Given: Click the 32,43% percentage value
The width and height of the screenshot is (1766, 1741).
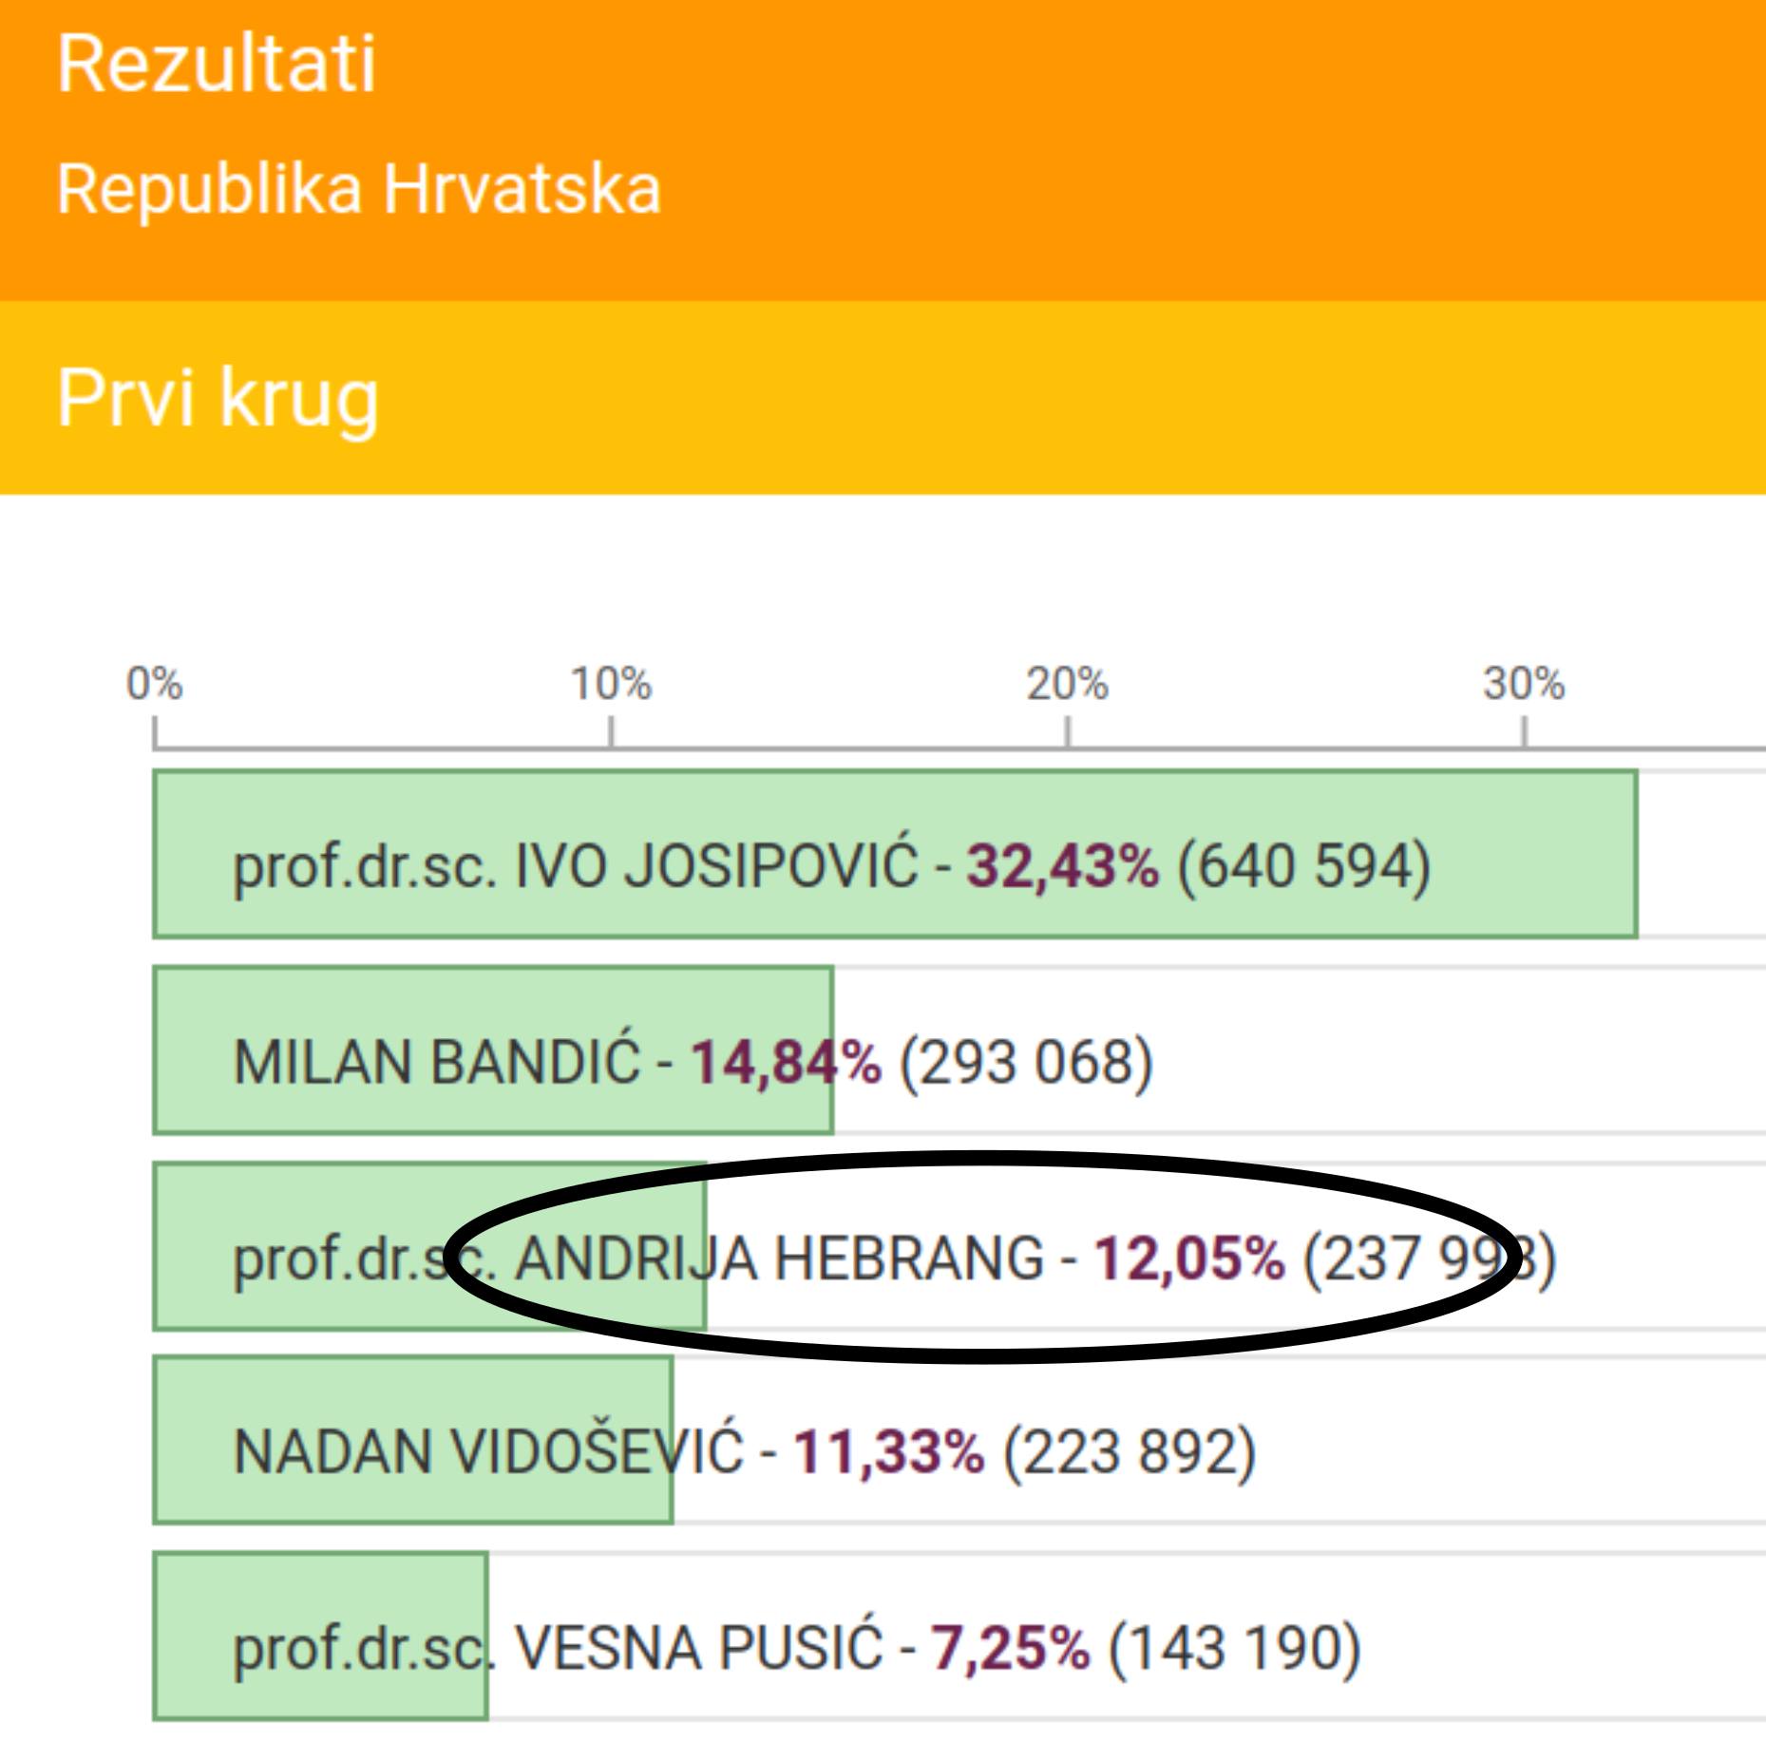Looking at the screenshot, I should click(x=1063, y=866).
